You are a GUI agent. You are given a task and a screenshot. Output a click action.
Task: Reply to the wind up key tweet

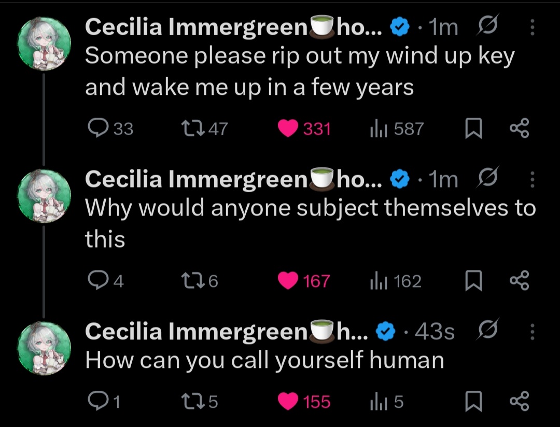tap(97, 129)
